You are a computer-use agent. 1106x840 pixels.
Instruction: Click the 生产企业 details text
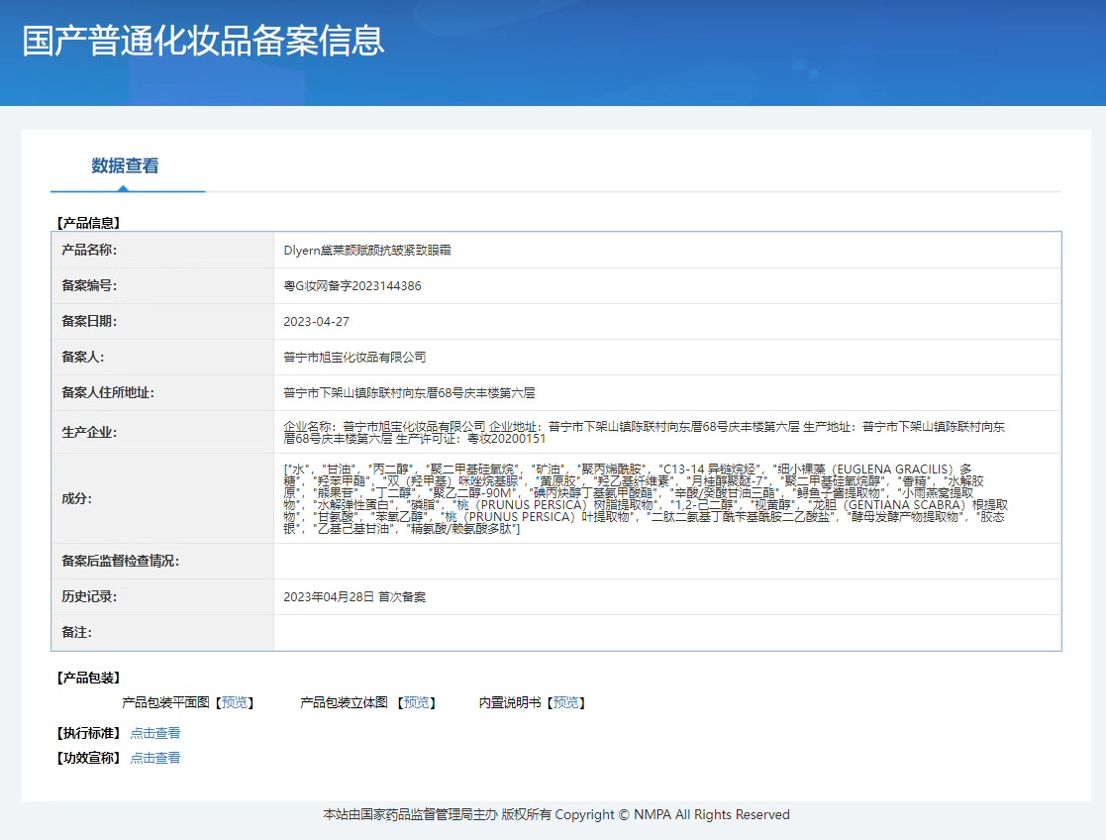click(x=644, y=432)
